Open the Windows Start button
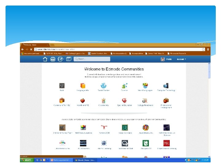The image size is (221, 166). click(27, 160)
